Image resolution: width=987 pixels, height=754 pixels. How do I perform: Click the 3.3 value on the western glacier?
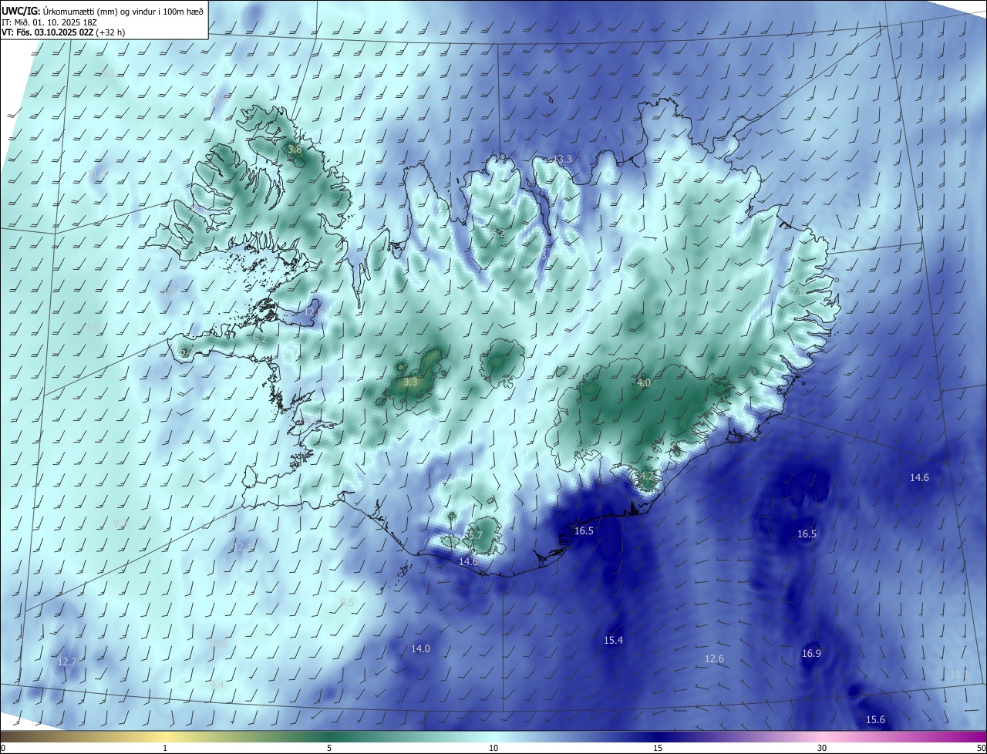[411, 382]
